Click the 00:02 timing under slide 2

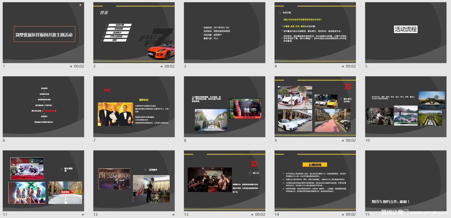pyautogui.click(x=170, y=66)
